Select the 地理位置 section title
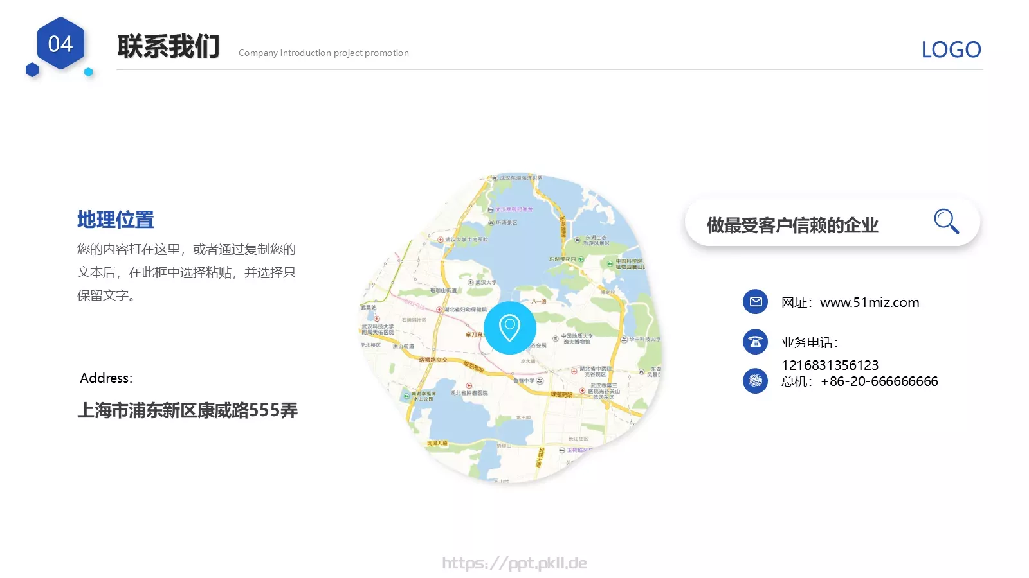This screenshot has width=1029, height=578. click(116, 220)
